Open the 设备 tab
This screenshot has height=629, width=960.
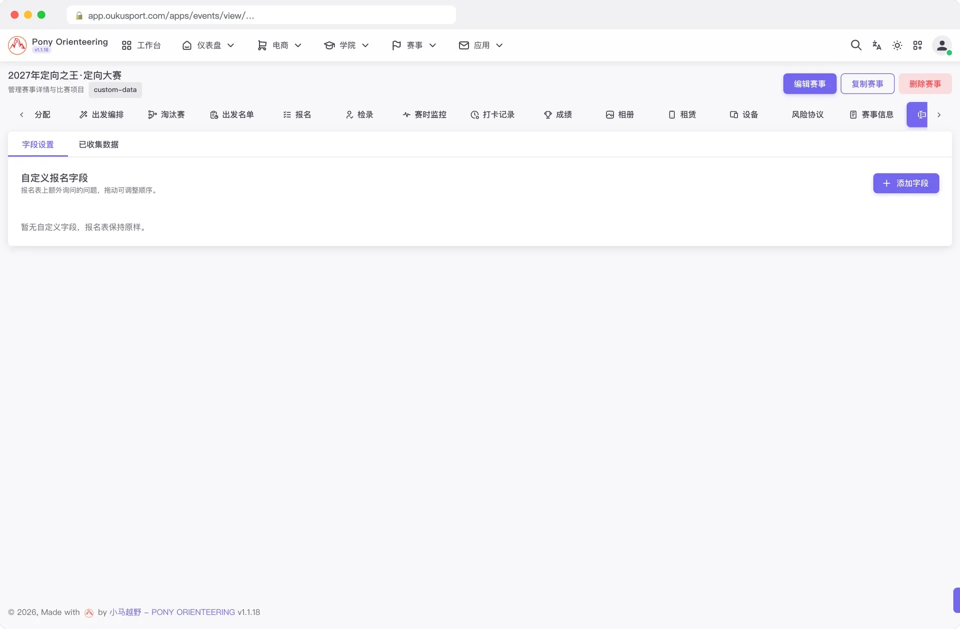tap(744, 115)
